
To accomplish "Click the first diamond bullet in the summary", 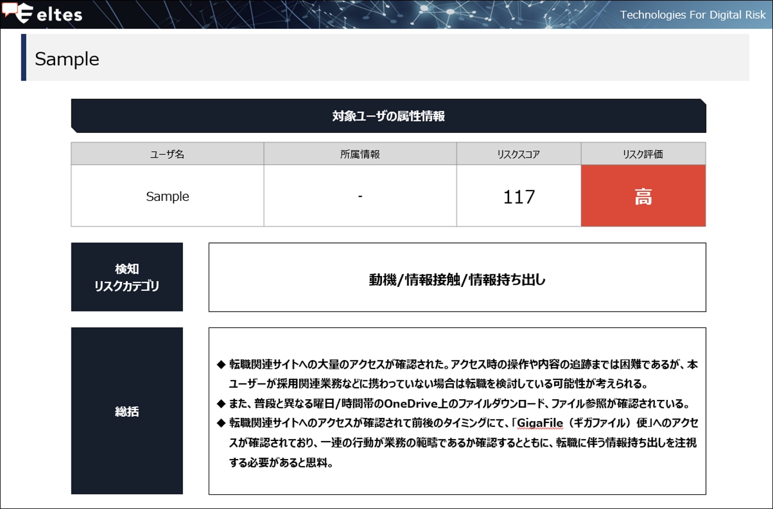I will click(221, 364).
